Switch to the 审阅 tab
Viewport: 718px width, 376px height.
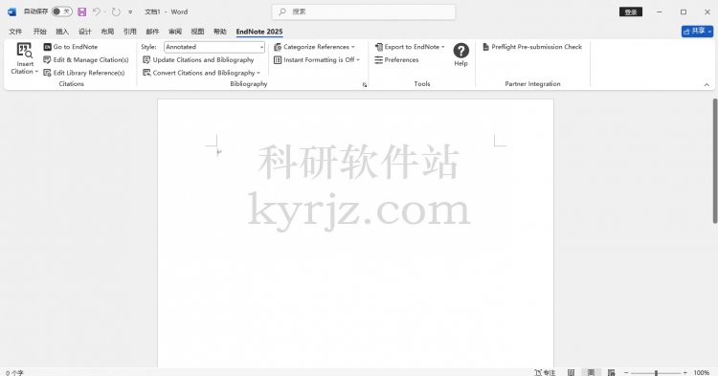tap(175, 32)
